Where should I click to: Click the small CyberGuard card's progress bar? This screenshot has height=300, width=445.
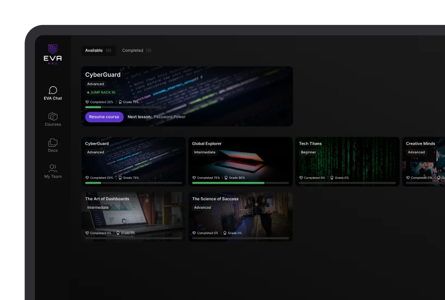click(x=133, y=183)
